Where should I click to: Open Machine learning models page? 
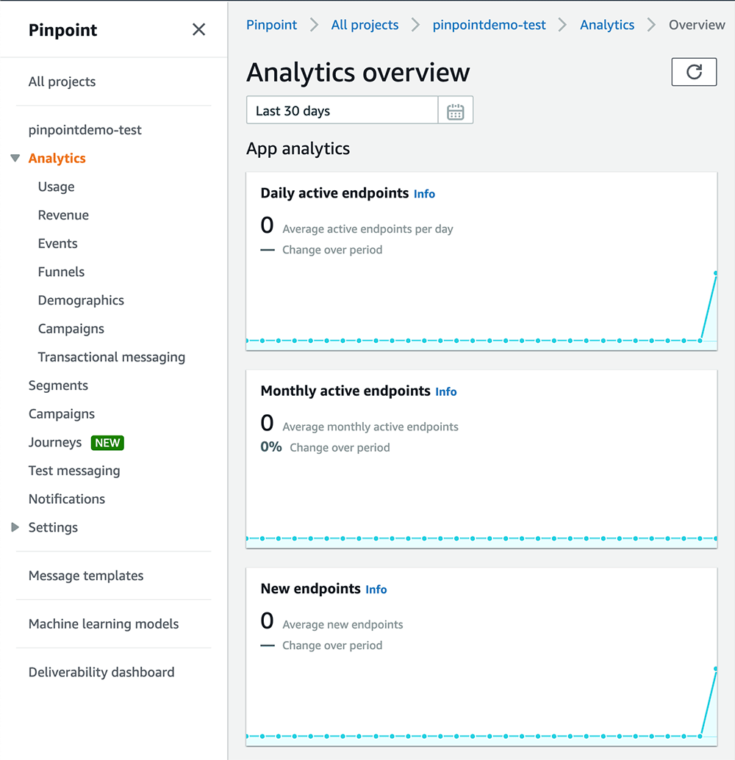[x=104, y=624]
